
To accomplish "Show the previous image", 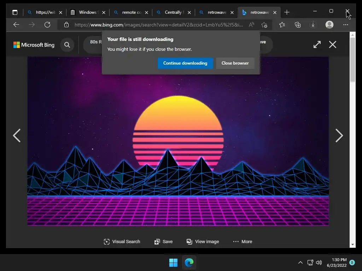I will tap(17, 135).
